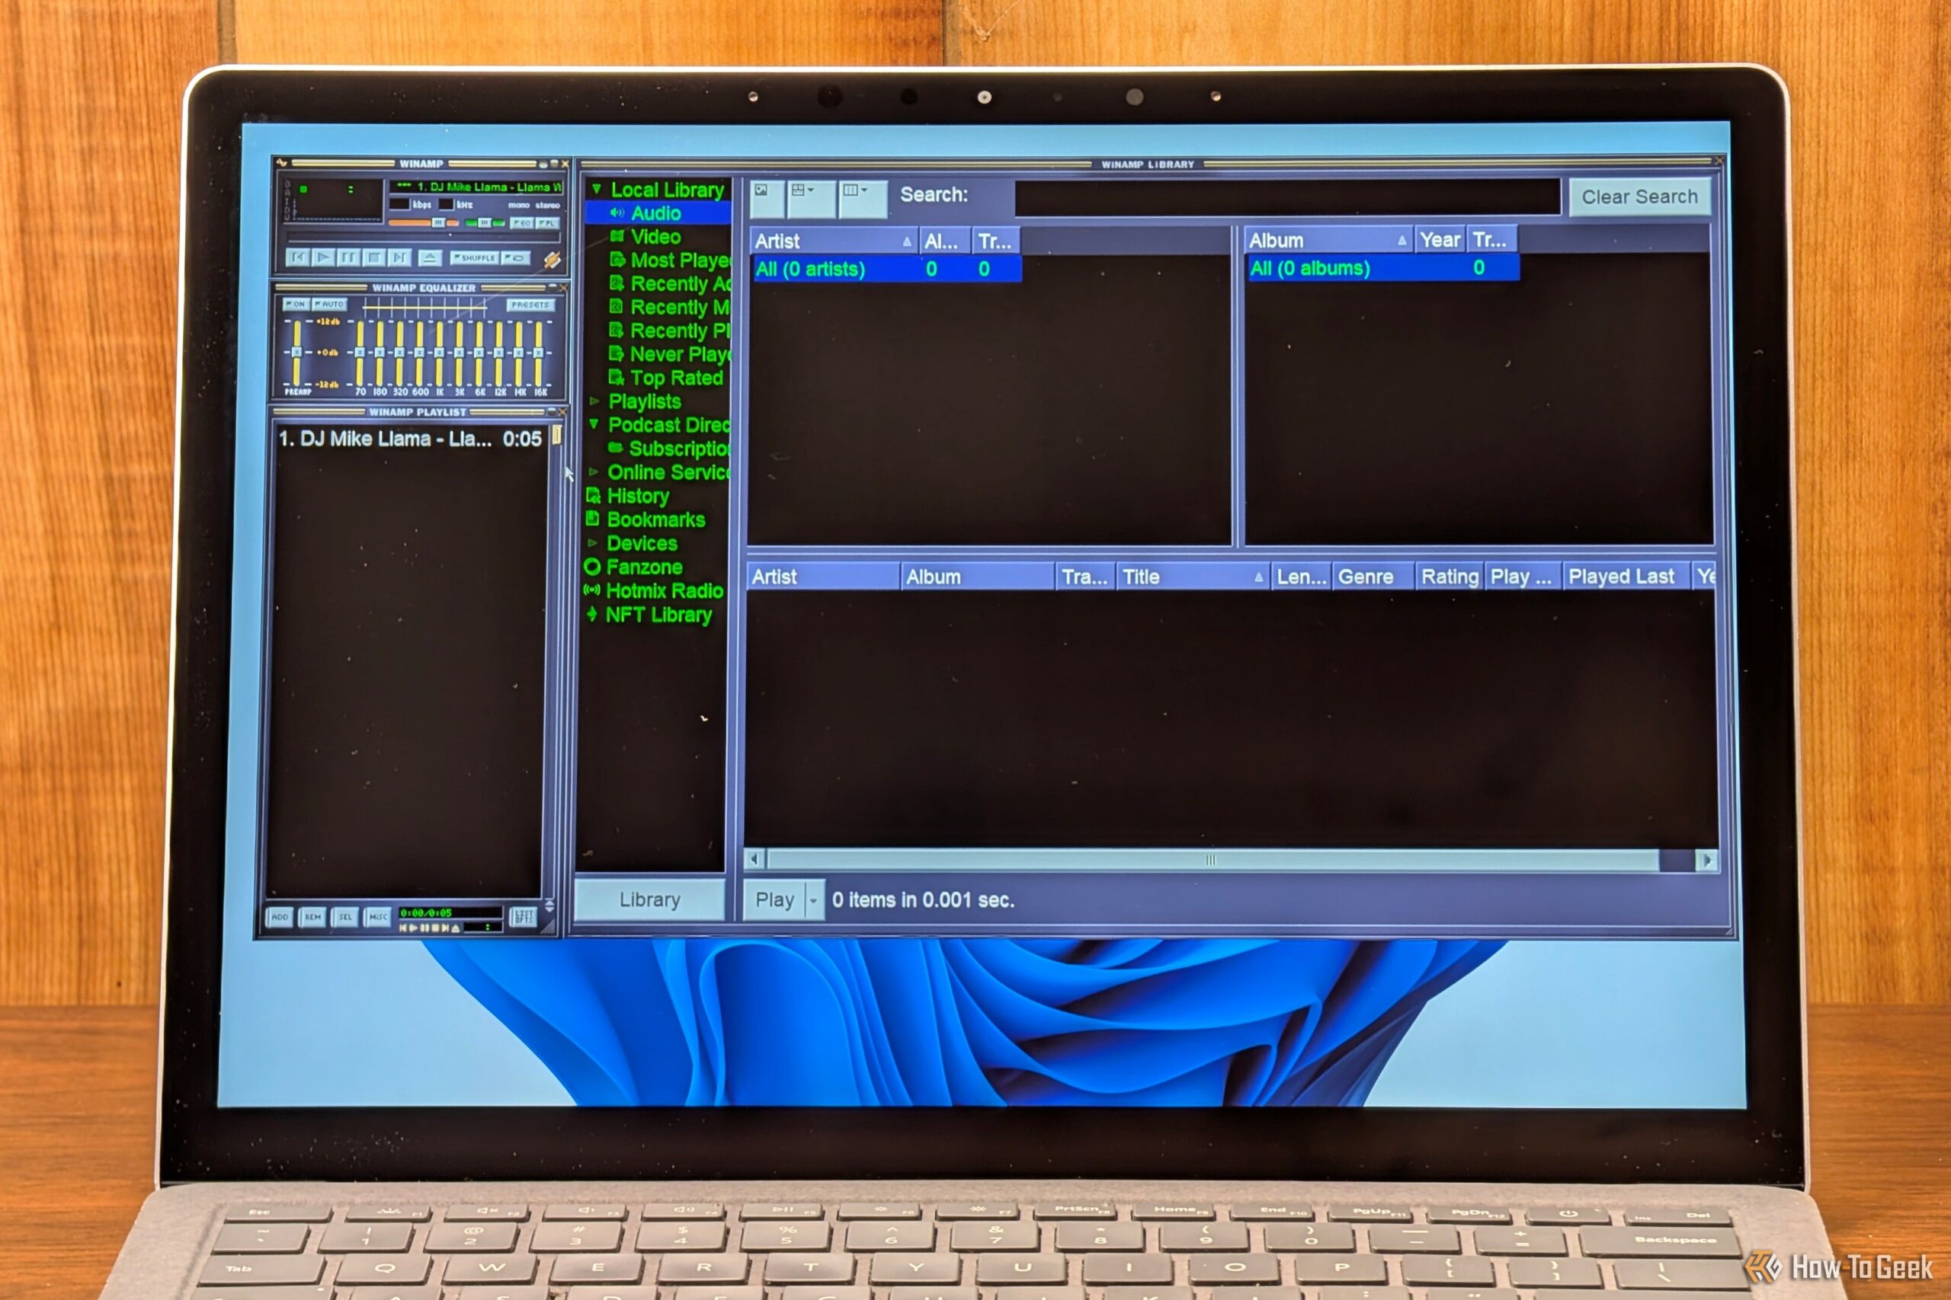This screenshot has height=1300, width=1951.
Task: Expand the Devices tree node
Action: 592,543
